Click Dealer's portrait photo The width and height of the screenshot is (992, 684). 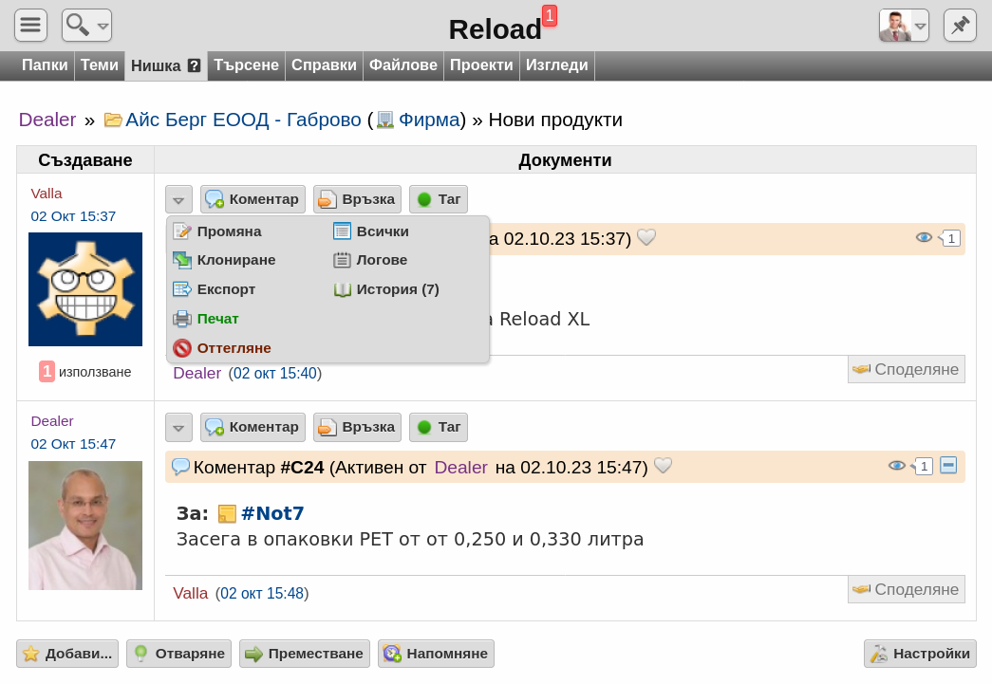tap(85, 526)
